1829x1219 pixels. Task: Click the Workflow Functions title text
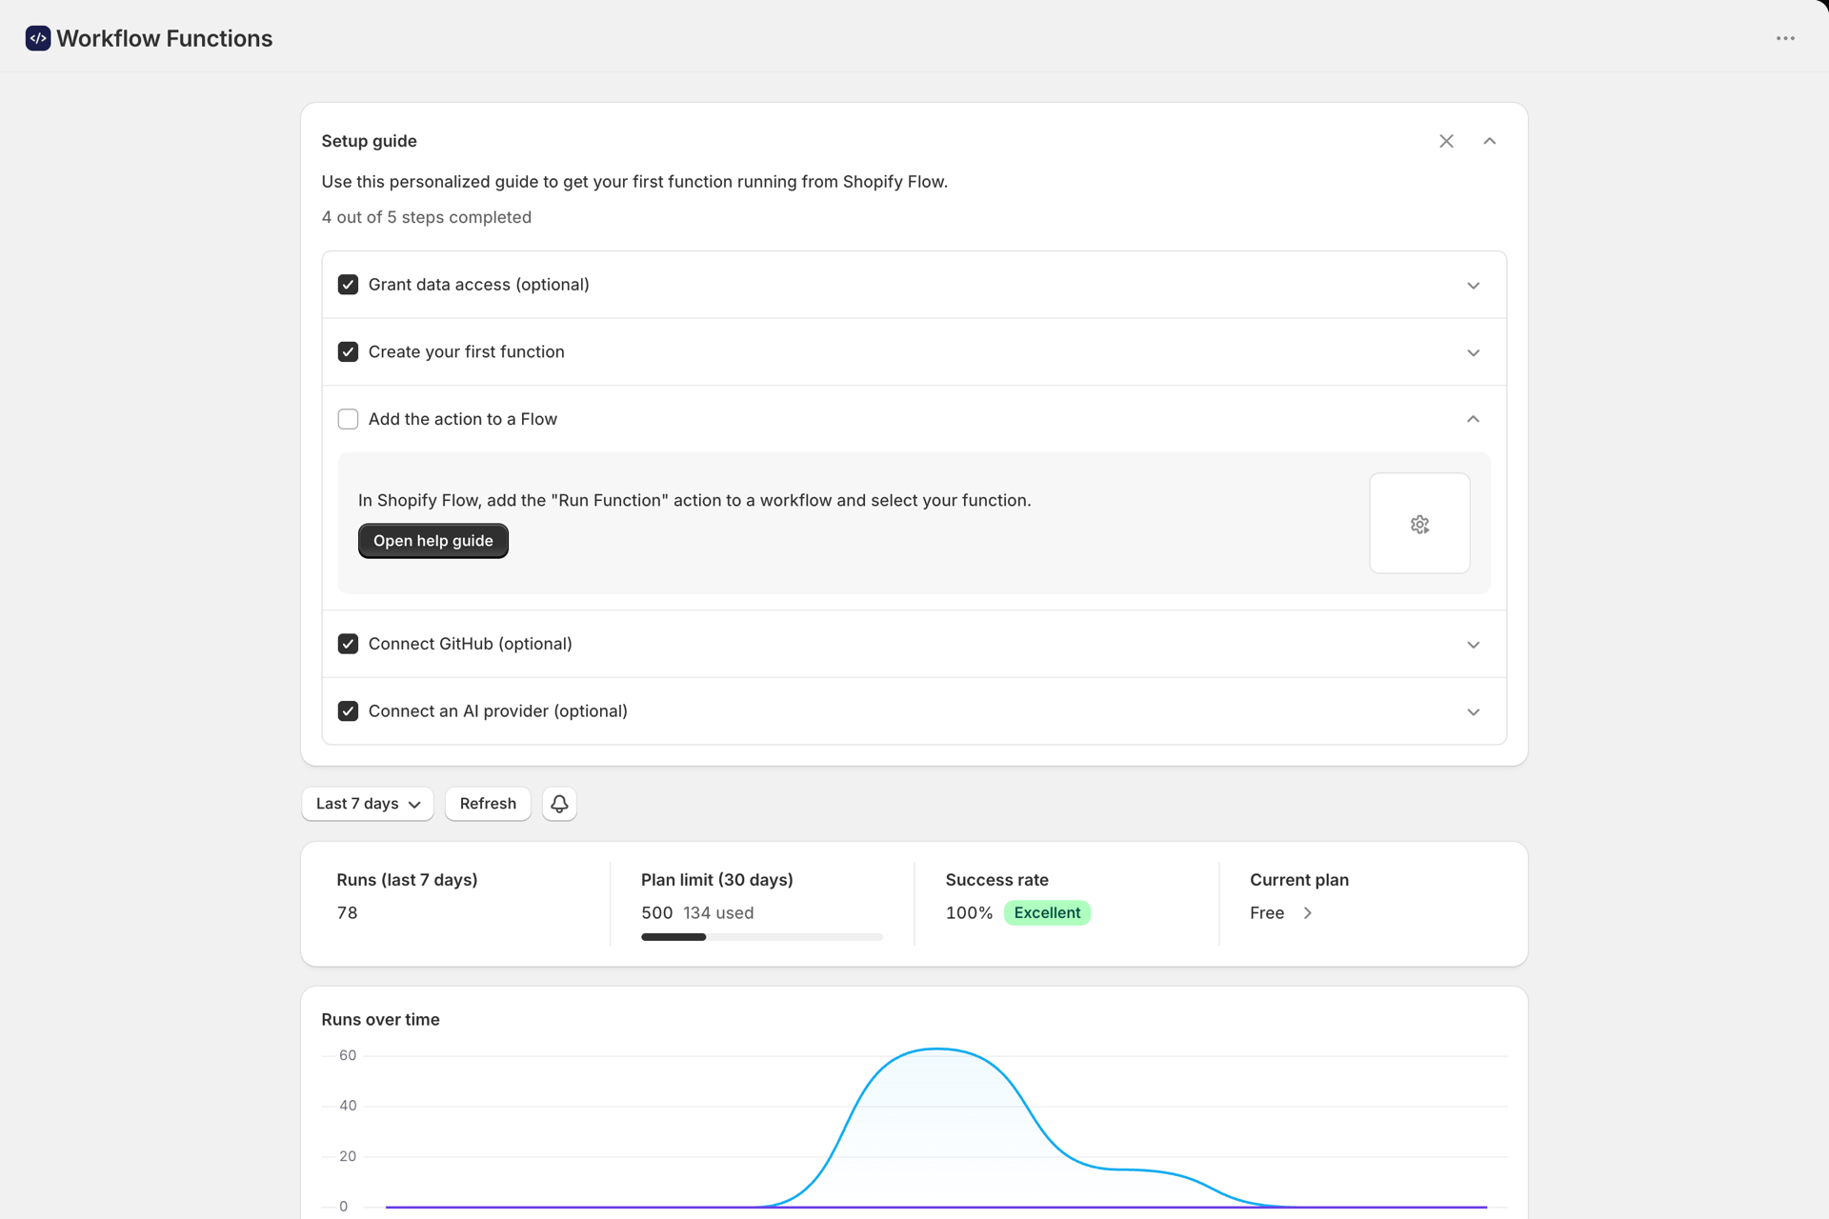tap(165, 38)
